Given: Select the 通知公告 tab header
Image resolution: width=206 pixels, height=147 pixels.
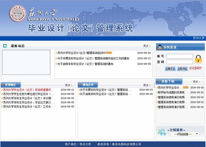Looking at the screenshot, I should coord(88,85).
